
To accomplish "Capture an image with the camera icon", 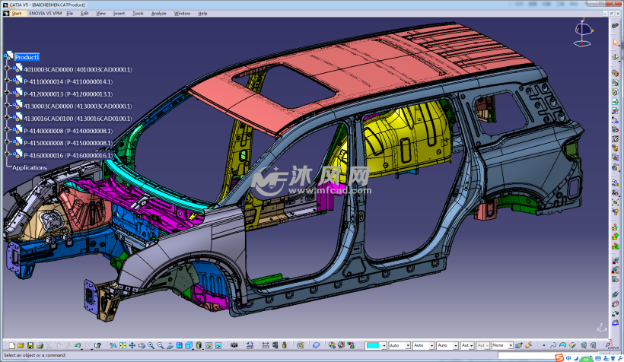I will click(x=234, y=345).
